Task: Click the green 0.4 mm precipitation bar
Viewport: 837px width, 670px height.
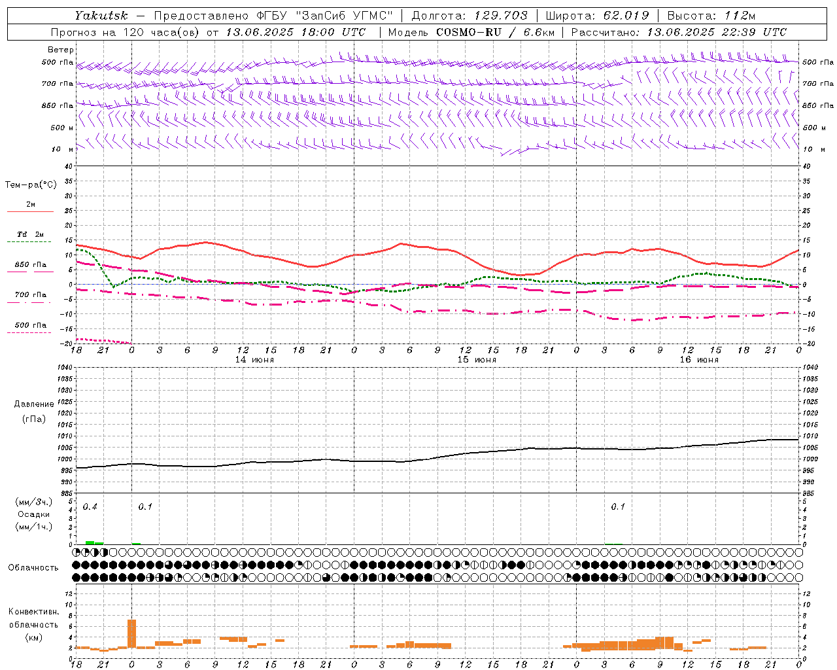Action: [90, 542]
